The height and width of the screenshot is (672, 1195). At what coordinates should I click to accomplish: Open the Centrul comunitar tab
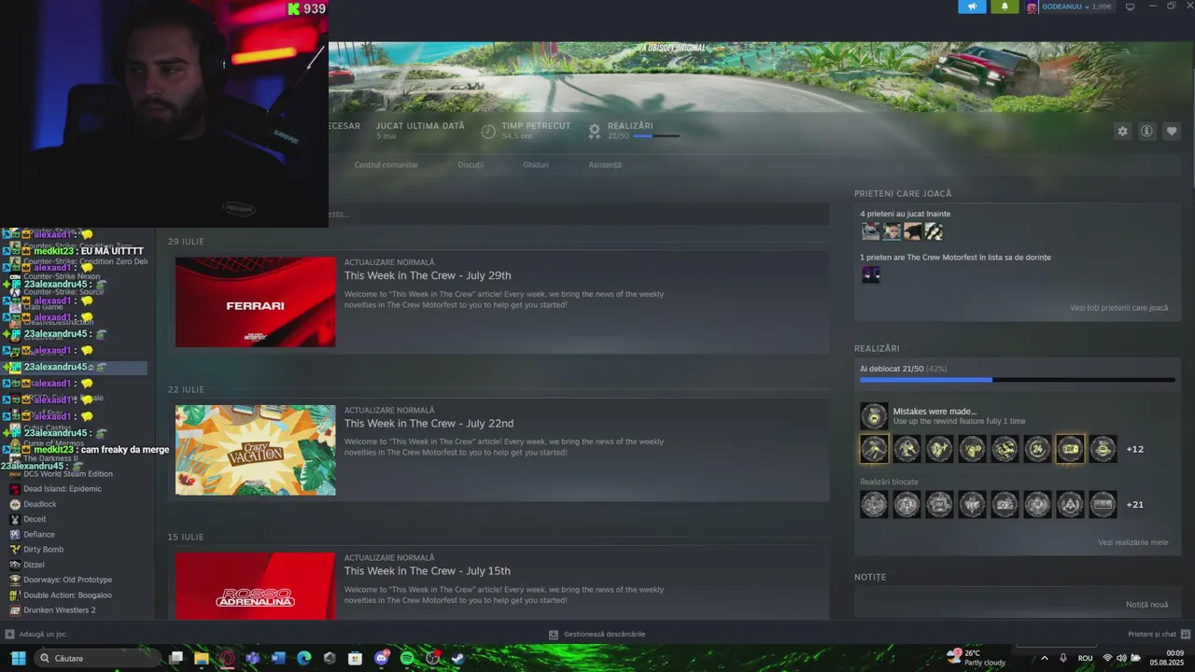[x=387, y=165]
